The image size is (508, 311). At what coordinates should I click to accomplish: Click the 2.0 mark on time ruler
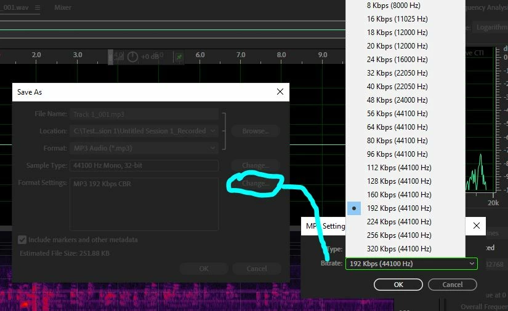[36, 55]
